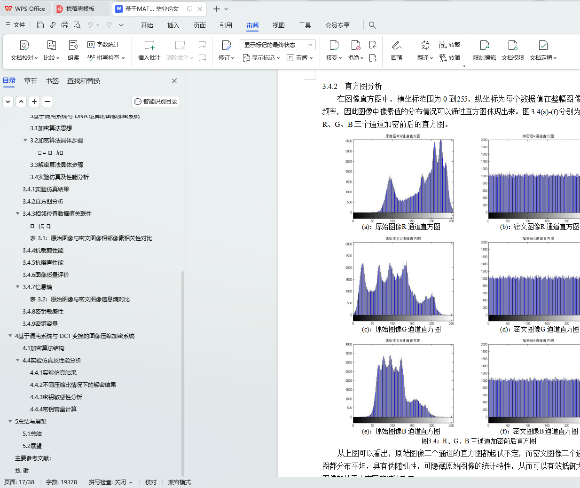Click 转简 convert to simplified Chinese
The width and height of the screenshot is (580, 488).
coord(450,58)
